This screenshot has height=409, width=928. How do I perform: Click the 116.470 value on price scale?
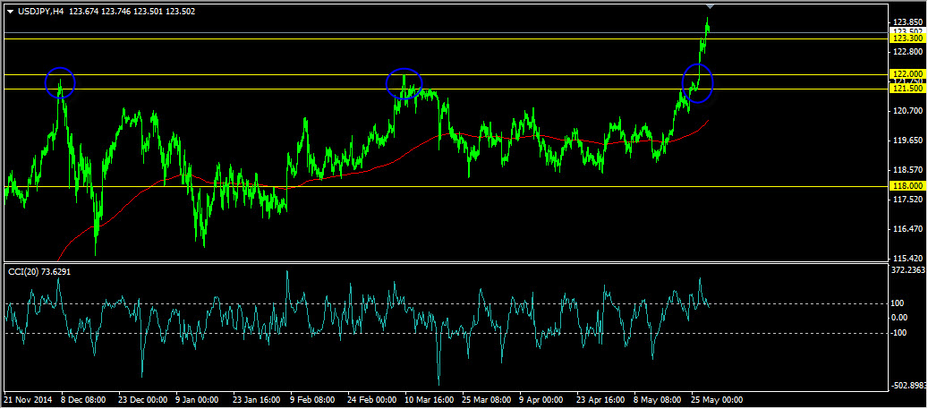pos(907,230)
